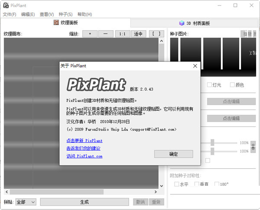Image resolution: width=260 pixels, height=210 pixels.
Task: Zoom out canvas with the — button
Action: [x=106, y=34]
